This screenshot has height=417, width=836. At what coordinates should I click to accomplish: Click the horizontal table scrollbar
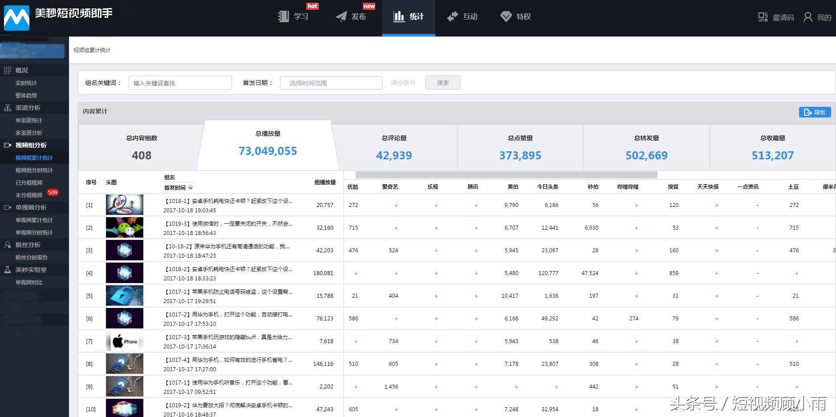tap(506, 175)
